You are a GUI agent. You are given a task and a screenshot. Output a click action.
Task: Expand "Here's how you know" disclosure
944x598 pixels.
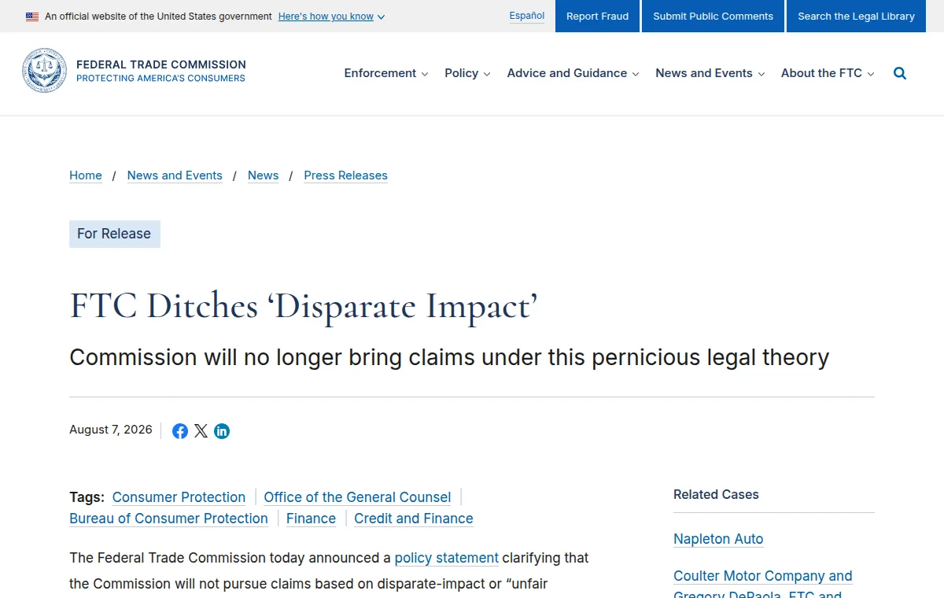[x=331, y=17]
